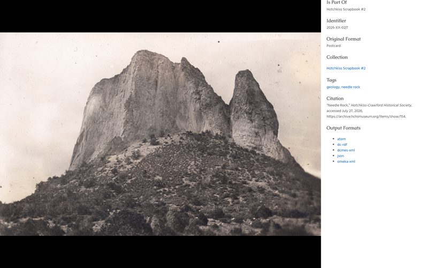This screenshot has height=268, width=428.
Task: Open the needle rock tag
Action: coord(350,87)
